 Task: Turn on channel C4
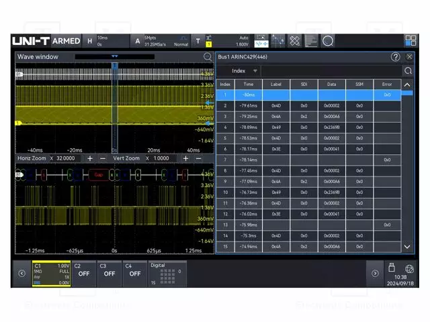134,273
